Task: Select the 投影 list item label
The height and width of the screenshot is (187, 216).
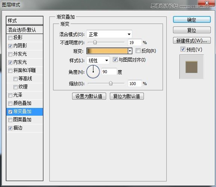Action: [18, 37]
